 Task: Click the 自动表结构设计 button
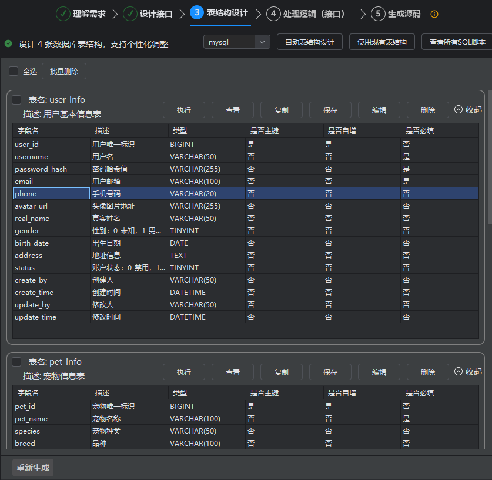click(310, 42)
